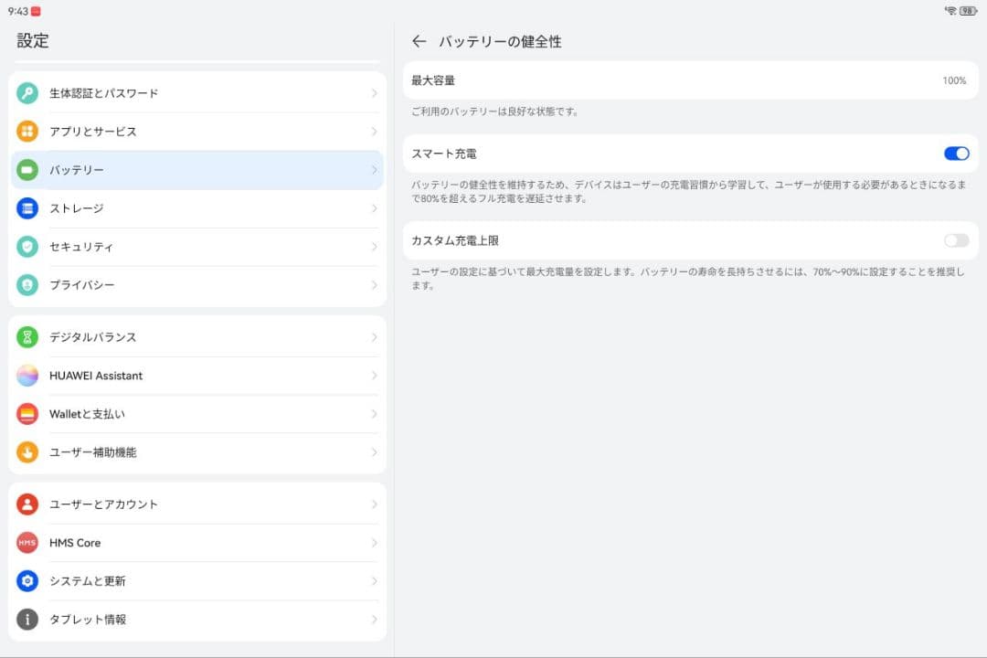Open the バッテリー settings menu item

click(196, 170)
